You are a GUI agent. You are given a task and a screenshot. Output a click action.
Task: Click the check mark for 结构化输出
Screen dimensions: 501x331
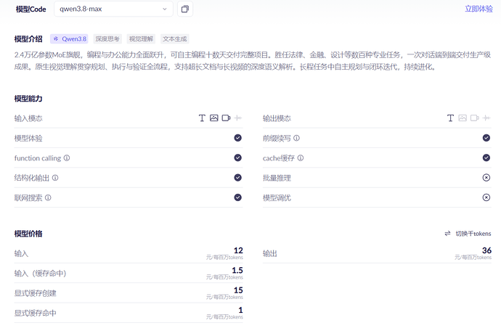pyautogui.click(x=237, y=177)
